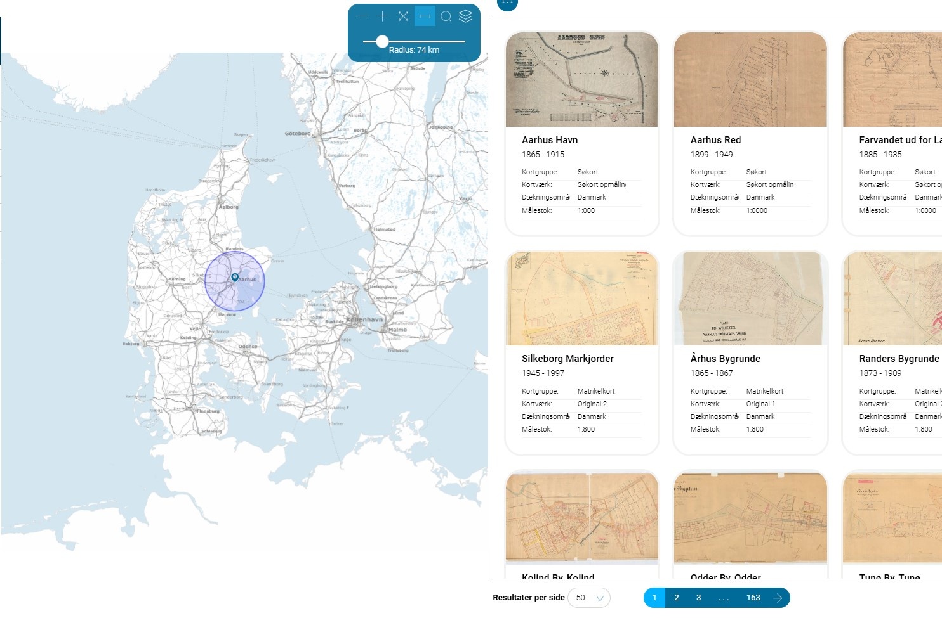Click København label on the map

click(x=364, y=319)
